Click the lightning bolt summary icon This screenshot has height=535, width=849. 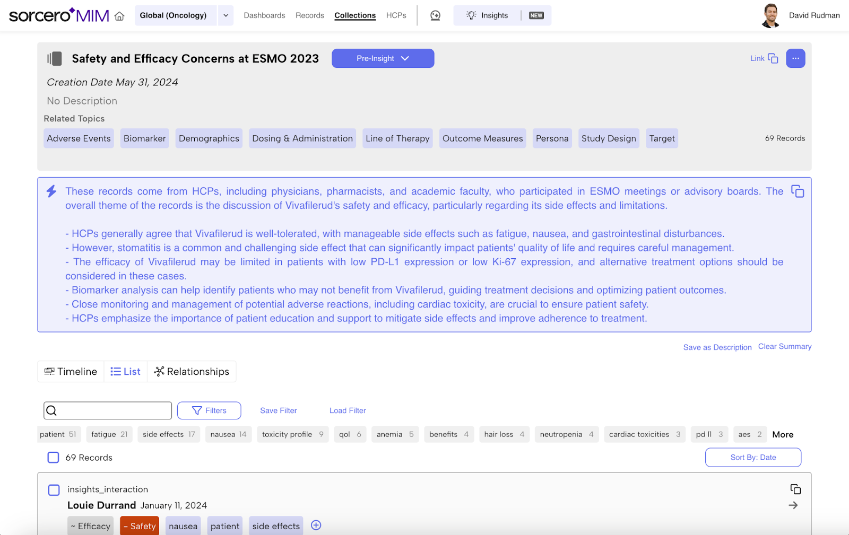coord(51,191)
